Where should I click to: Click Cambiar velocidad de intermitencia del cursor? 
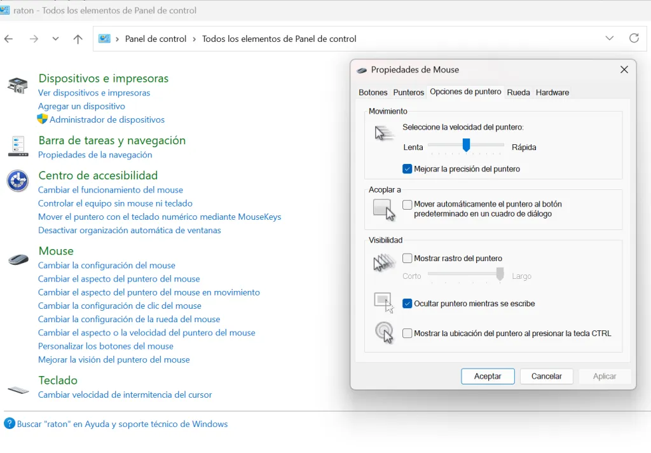click(125, 395)
